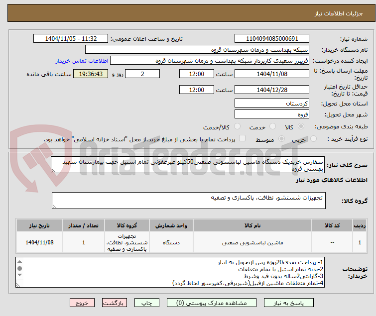
Task: Click the response deadline time 12:00 field
Action: 197,74
